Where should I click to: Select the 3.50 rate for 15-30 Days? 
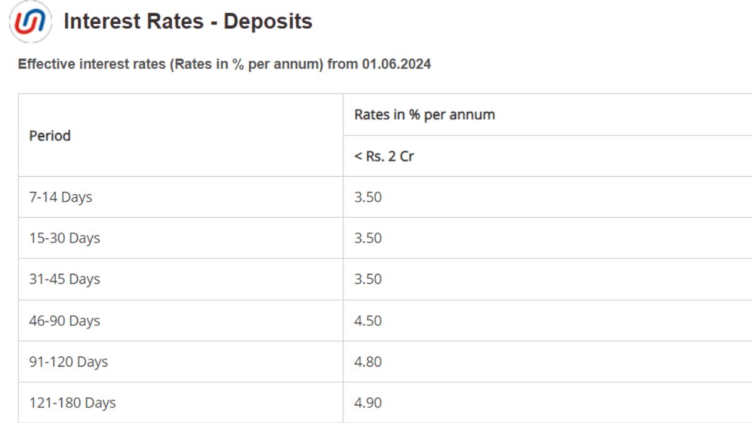coord(368,238)
